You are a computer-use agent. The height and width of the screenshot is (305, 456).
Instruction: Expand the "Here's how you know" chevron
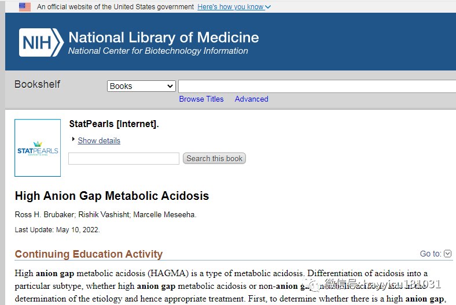[x=268, y=7]
